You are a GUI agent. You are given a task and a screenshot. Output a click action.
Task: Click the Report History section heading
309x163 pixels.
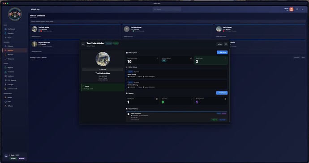(x=133, y=109)
